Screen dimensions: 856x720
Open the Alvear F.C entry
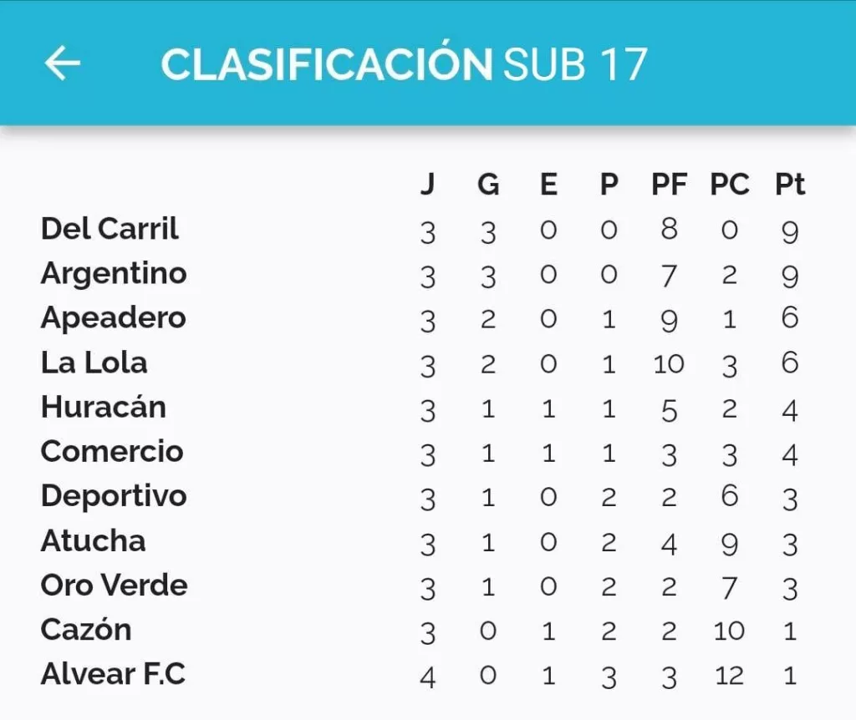pyautogui.click(x=113, y=674)
